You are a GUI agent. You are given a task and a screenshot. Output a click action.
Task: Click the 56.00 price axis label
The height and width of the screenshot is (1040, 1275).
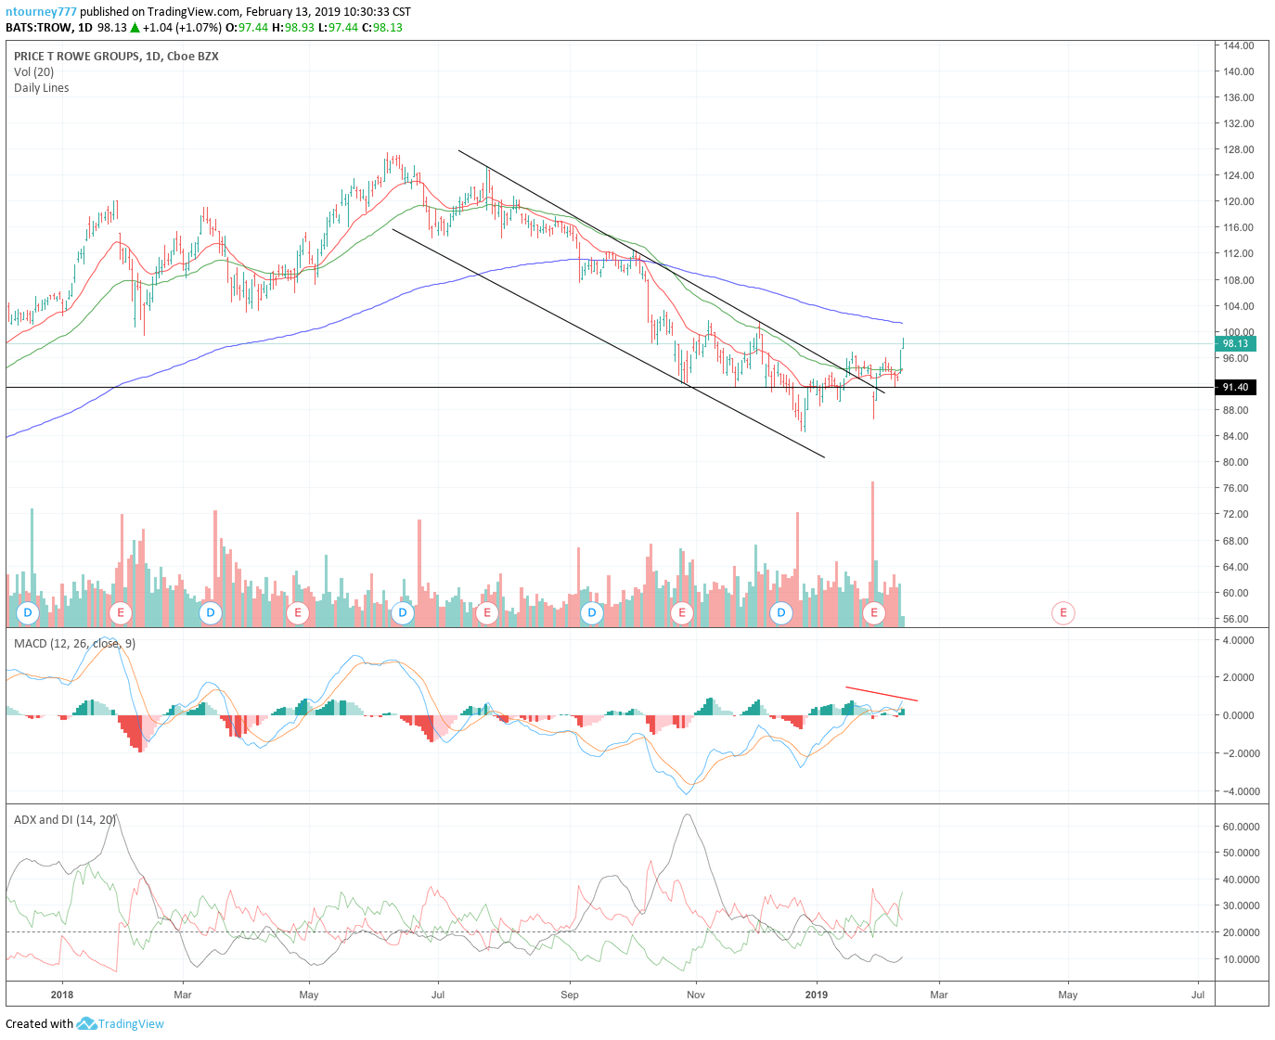tap(1235, 619)
